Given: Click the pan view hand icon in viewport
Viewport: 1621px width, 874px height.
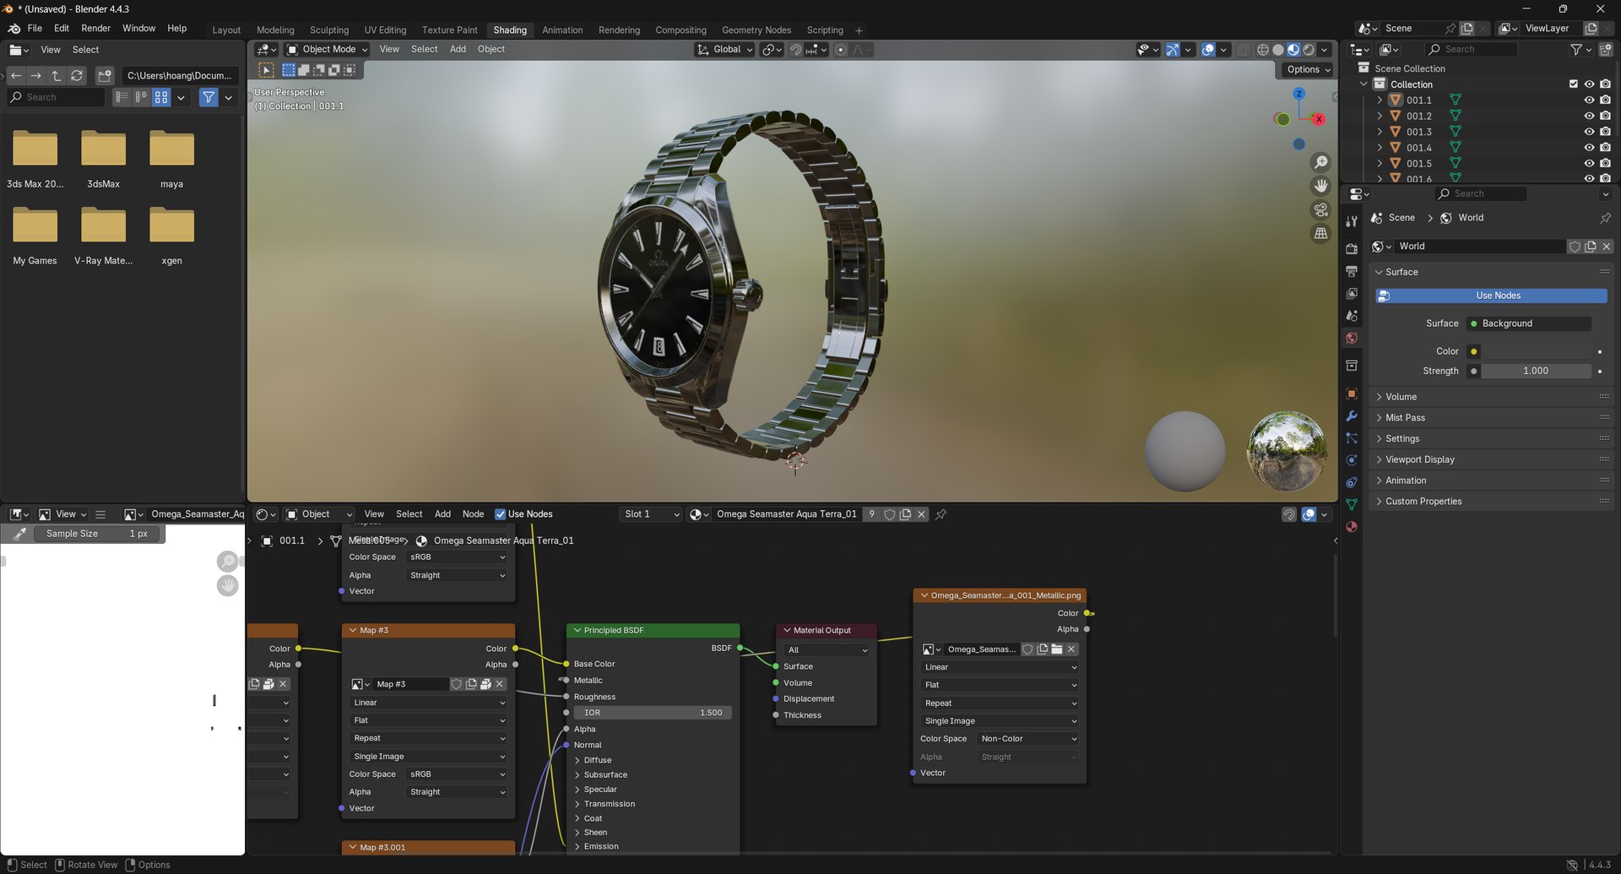Looking at the screenshot, I should (x=1320, y=186).
